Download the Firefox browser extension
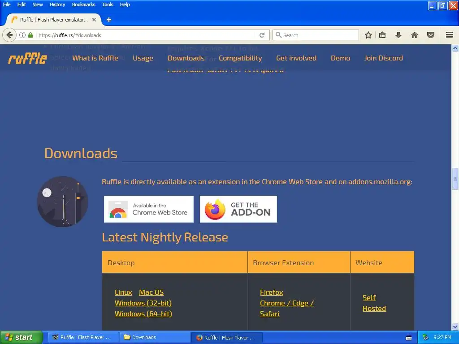 click(x=272, y=292)
